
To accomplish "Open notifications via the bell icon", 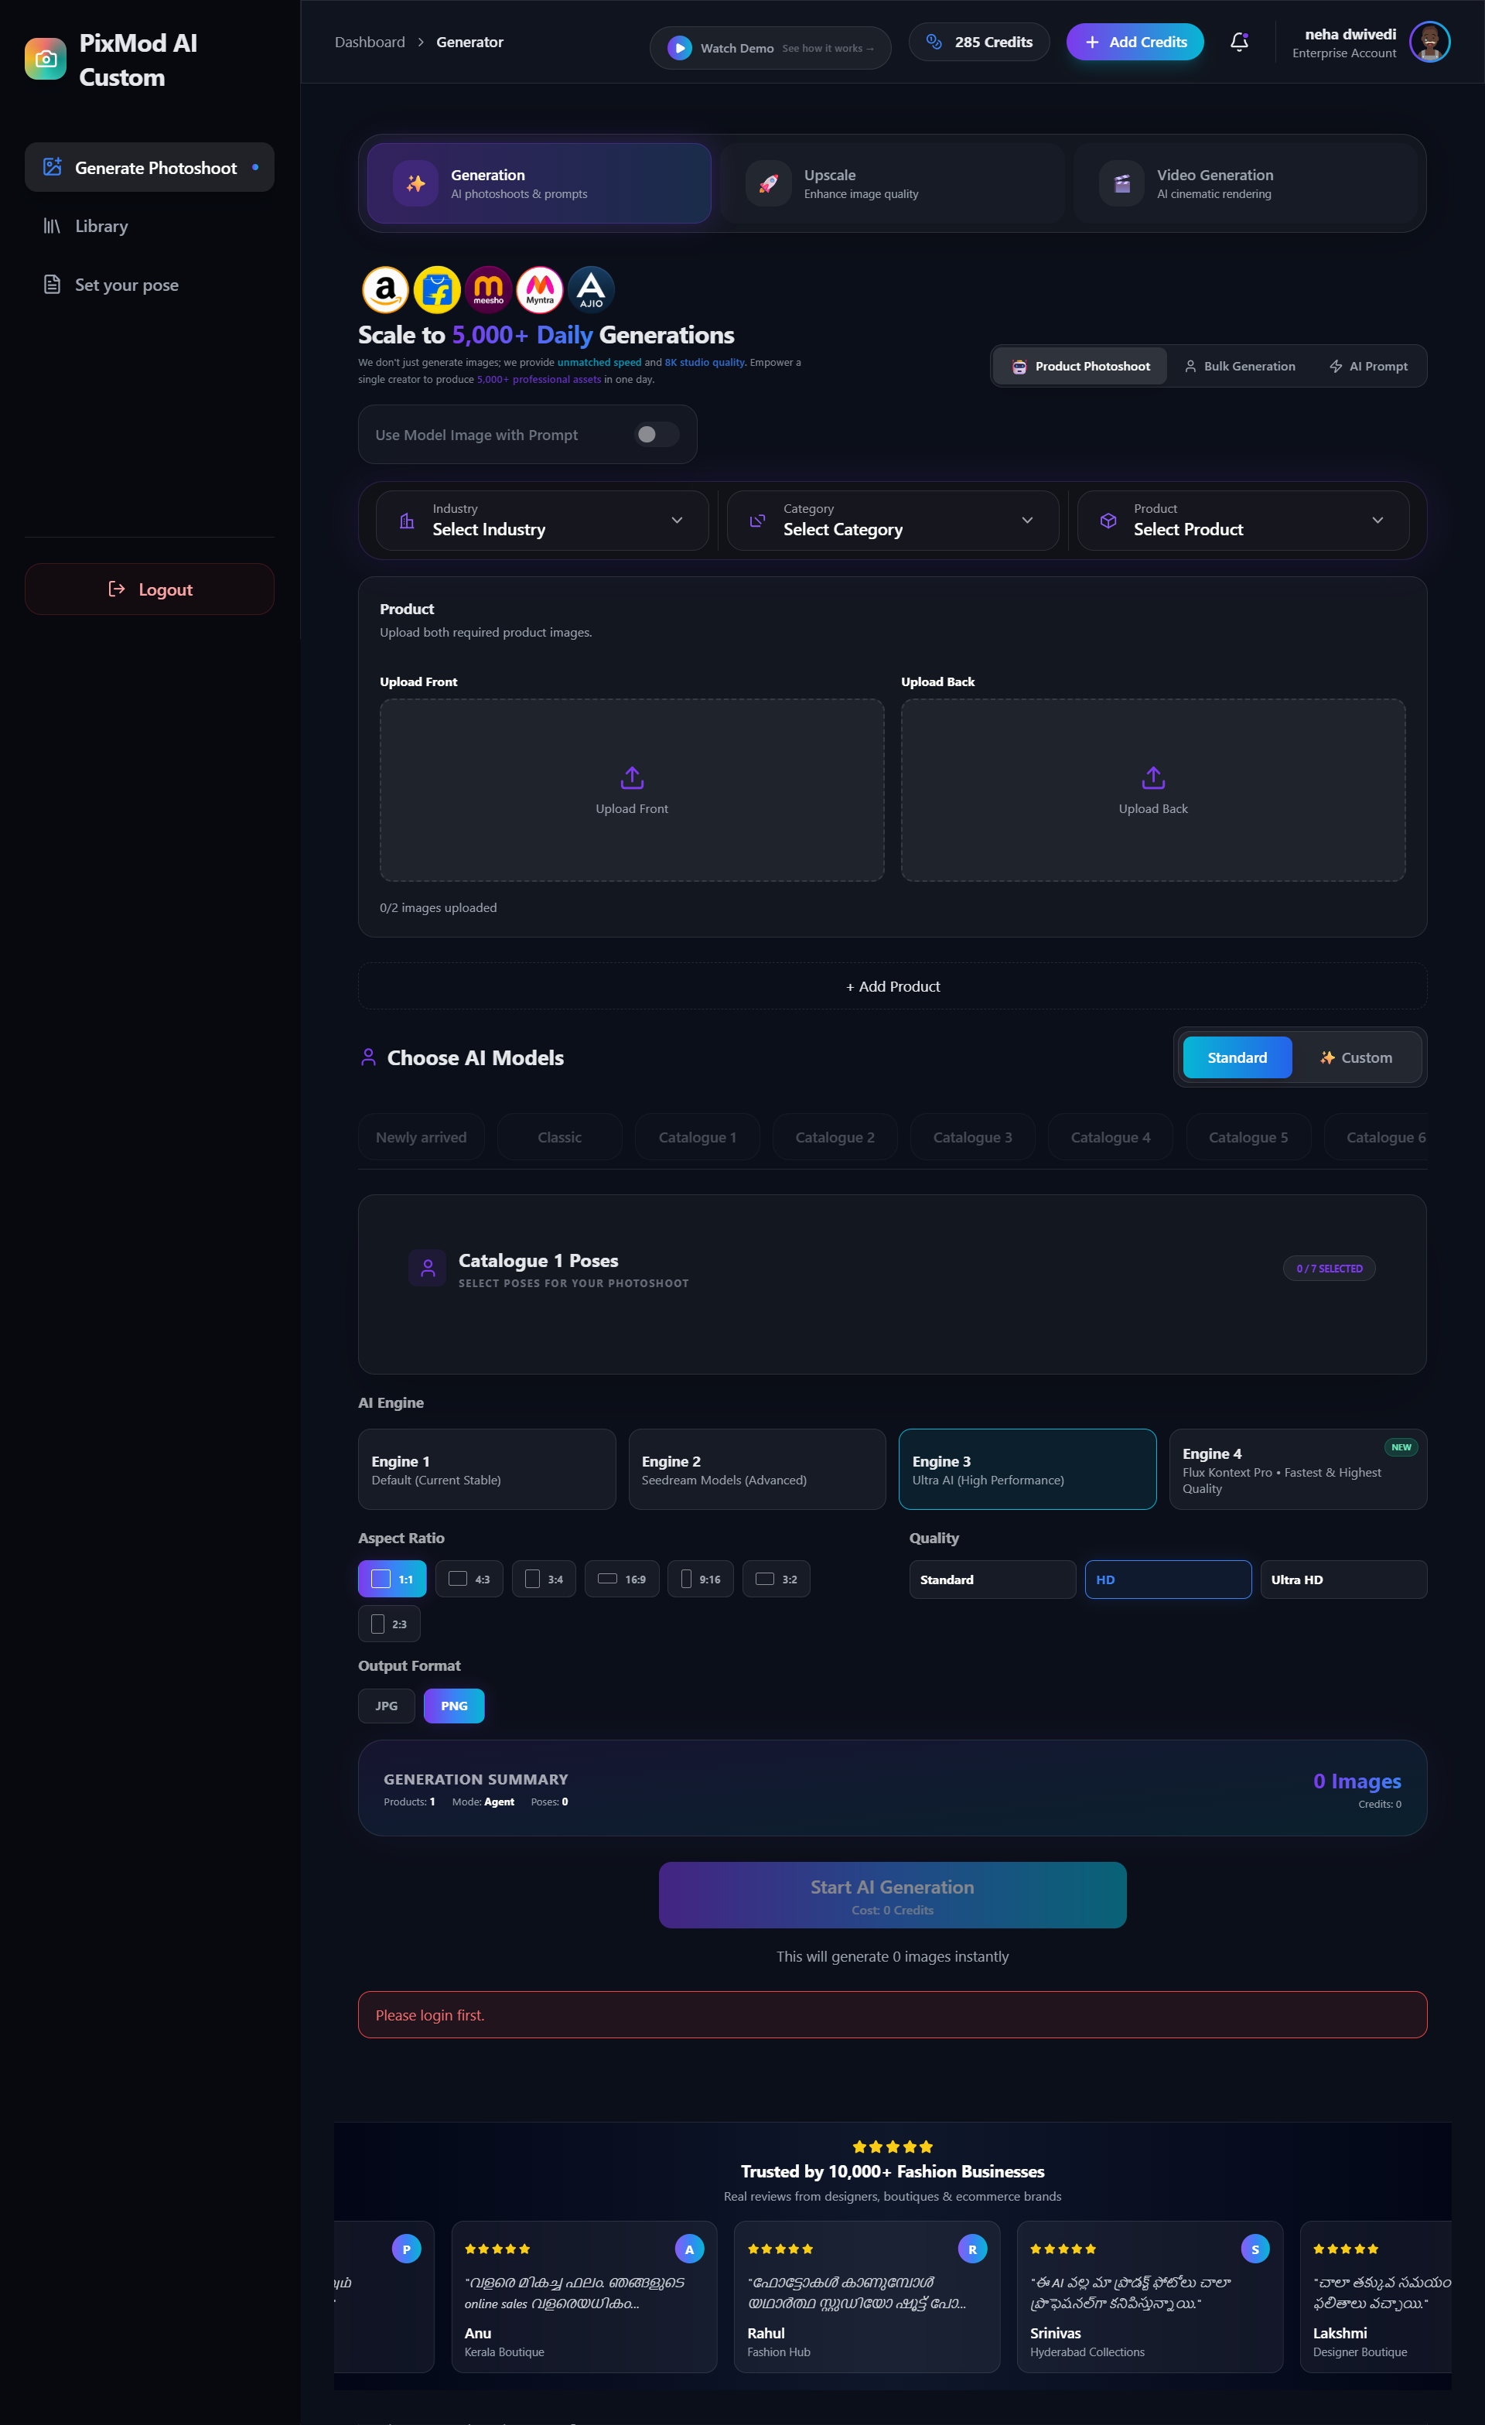I will [1239, 43].
